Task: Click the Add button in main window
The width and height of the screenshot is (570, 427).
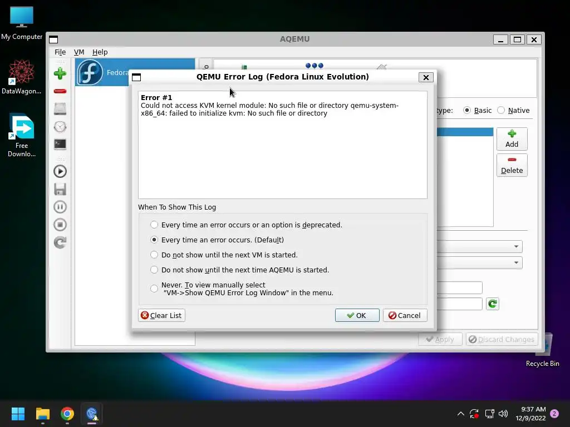Action: [512, 138]
